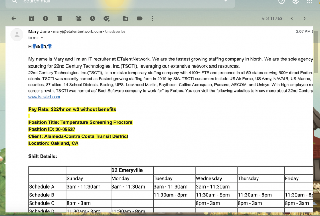320x216 pixels.
Task: Open the Google apps grid
Action: click(x=310, y=2)
